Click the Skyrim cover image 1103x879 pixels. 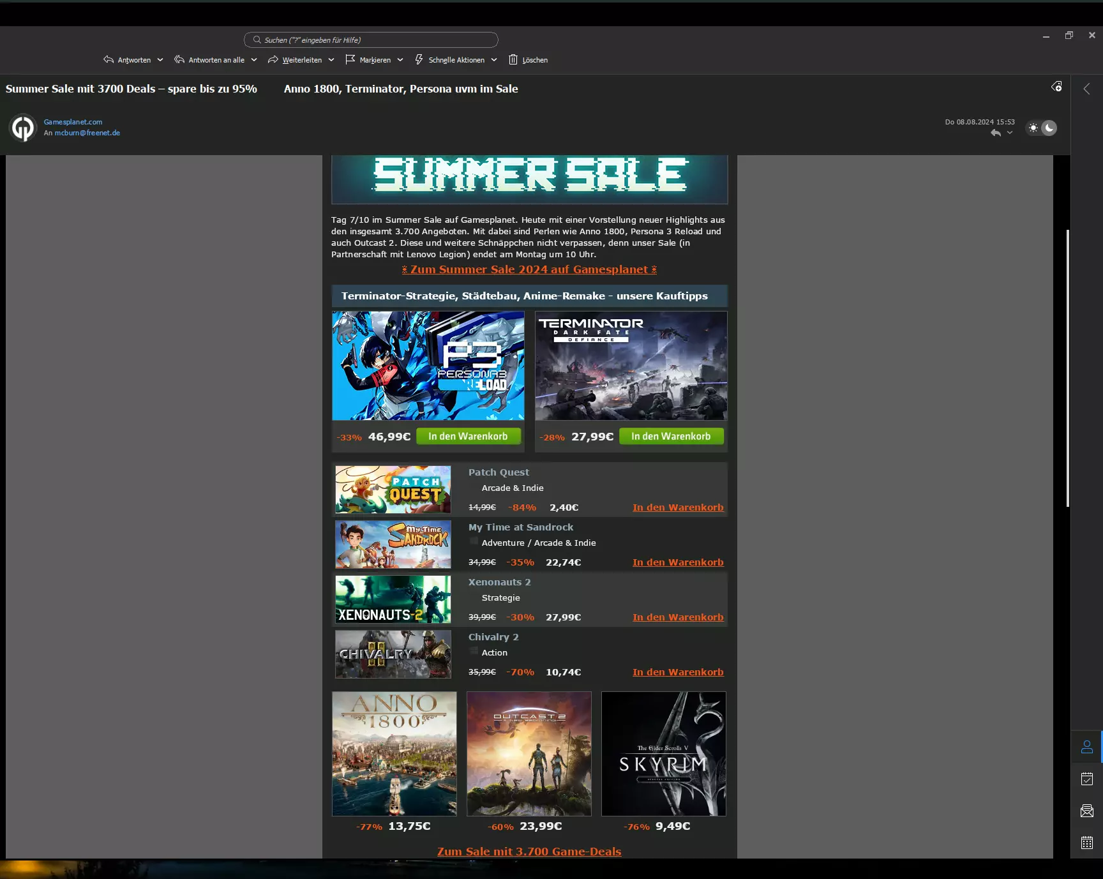pyautogui.click(x=664, y=754)
